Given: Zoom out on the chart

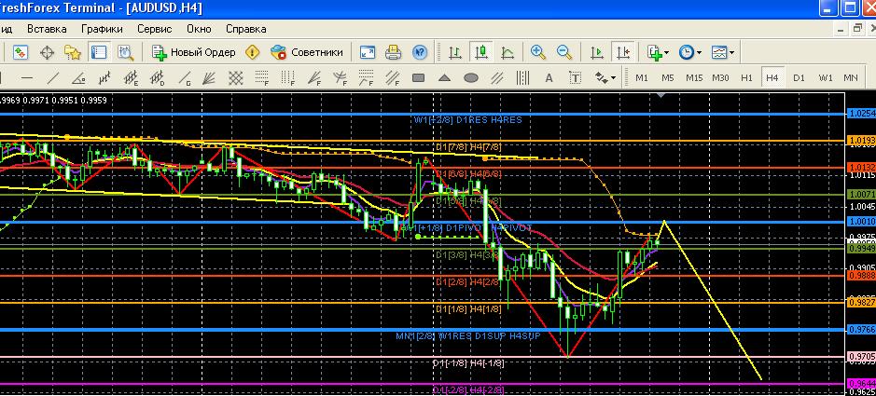Looking at the screenshot, I should tap(564, 52).
